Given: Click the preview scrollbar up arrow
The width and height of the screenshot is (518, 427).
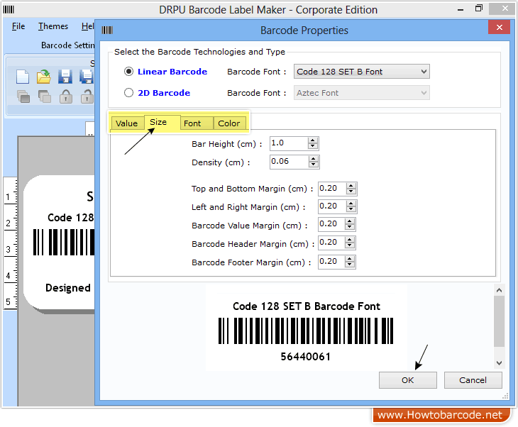Looking at the screenshot, I should click(499, 290).
